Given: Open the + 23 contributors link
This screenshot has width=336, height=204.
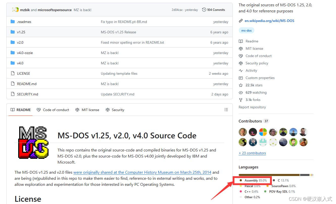Looking at the screenshot, I should pos(252,153).
